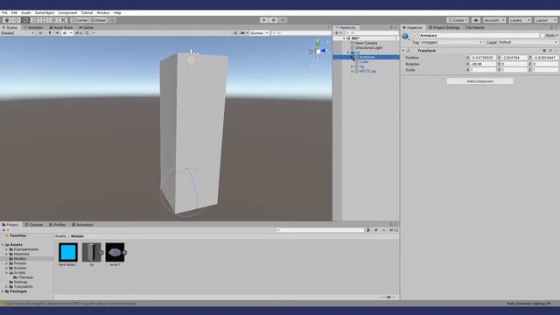Collapse the Transform component foldout
Screen dimensions: 560x315
(x=403, y=51)
